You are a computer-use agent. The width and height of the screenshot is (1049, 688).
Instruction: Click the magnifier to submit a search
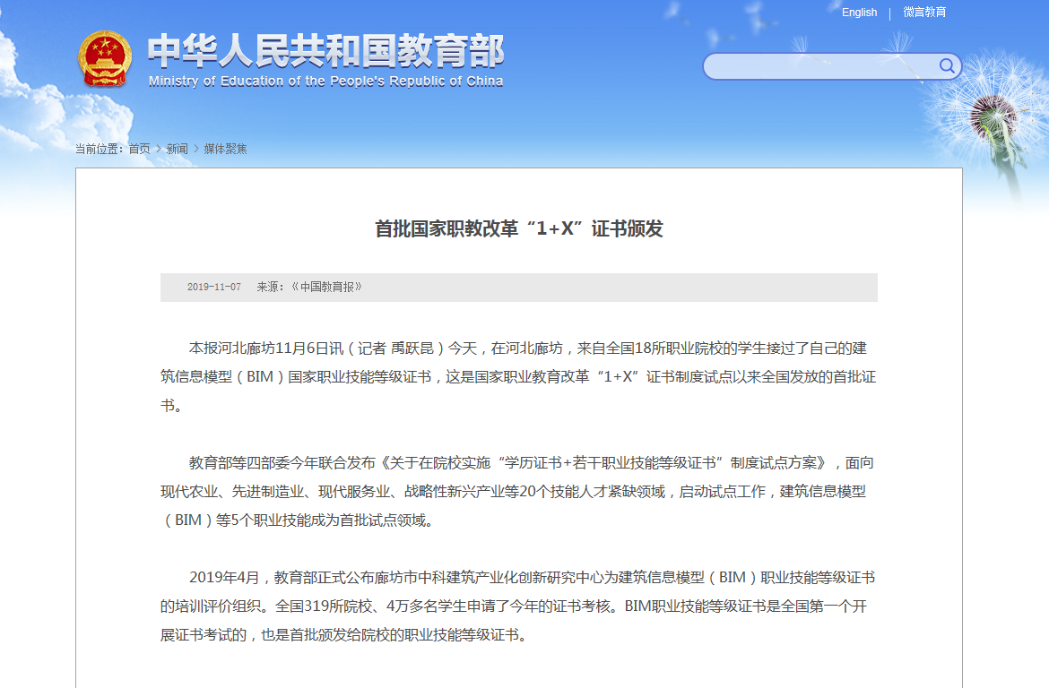947,65
